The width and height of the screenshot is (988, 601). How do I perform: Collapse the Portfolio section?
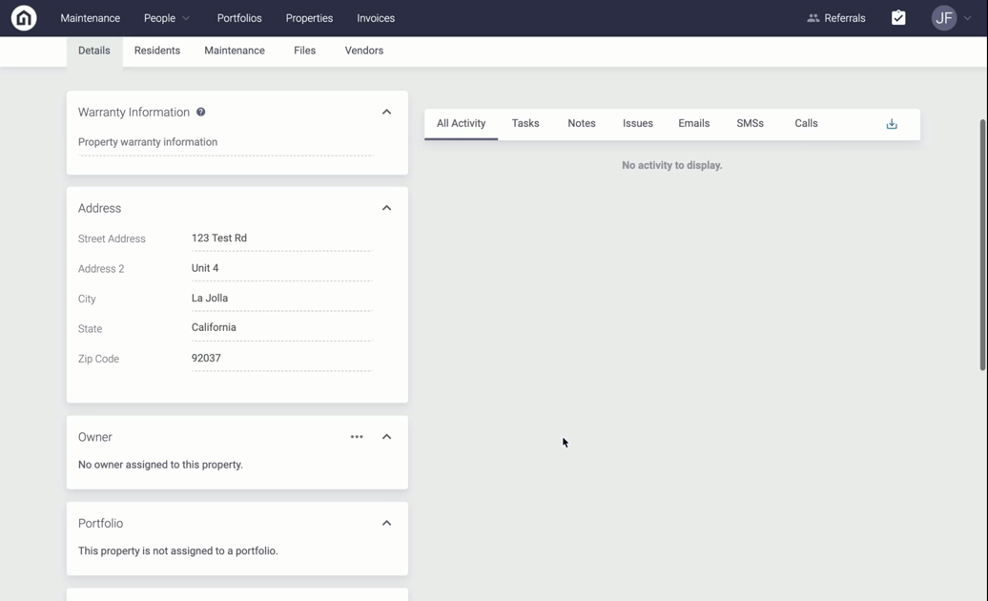[x=386, y=523]
